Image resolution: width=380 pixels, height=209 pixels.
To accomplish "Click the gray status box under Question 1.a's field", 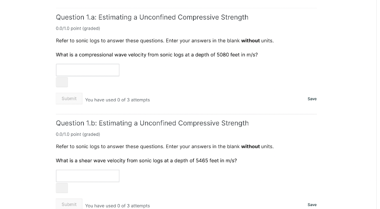I will click(x=62, y=82).
